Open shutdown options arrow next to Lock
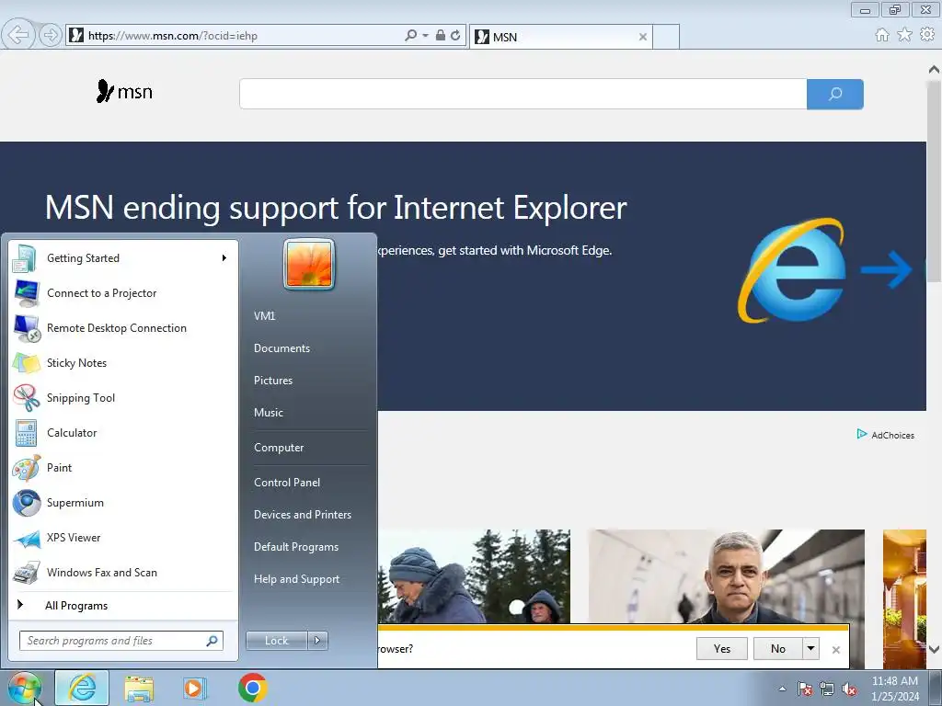Screen dimensions: 942x706 (x=317, y=641)
